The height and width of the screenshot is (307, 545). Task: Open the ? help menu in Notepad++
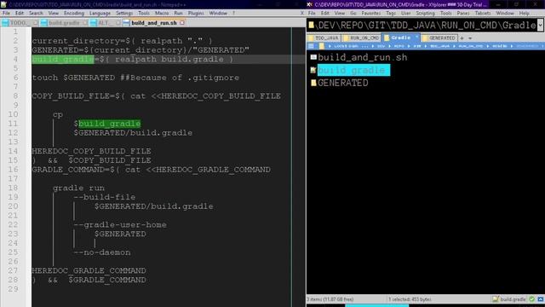(x=233, y=14)
